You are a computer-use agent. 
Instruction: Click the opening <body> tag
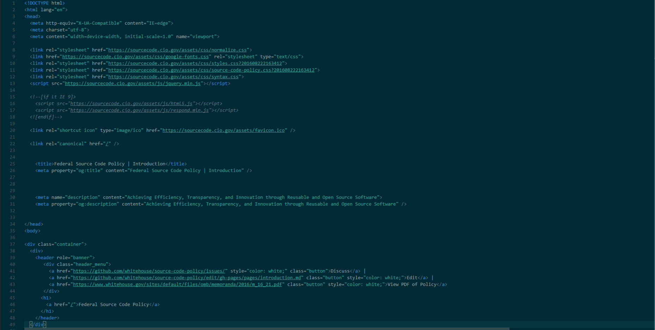point(32,231)
